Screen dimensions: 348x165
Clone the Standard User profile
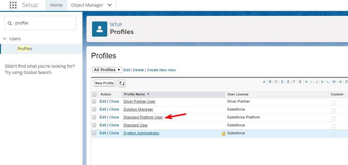(x=114, y=125)
